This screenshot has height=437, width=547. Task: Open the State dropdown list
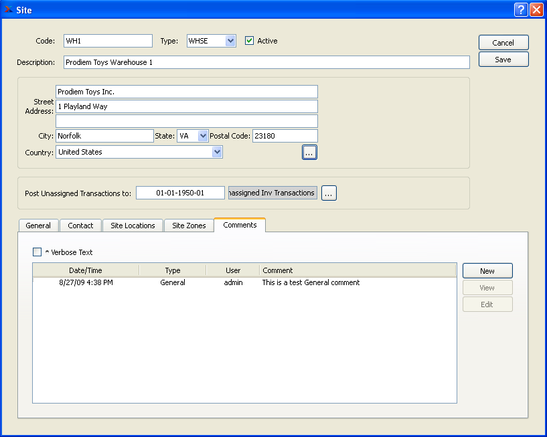(x=203, y=136)
